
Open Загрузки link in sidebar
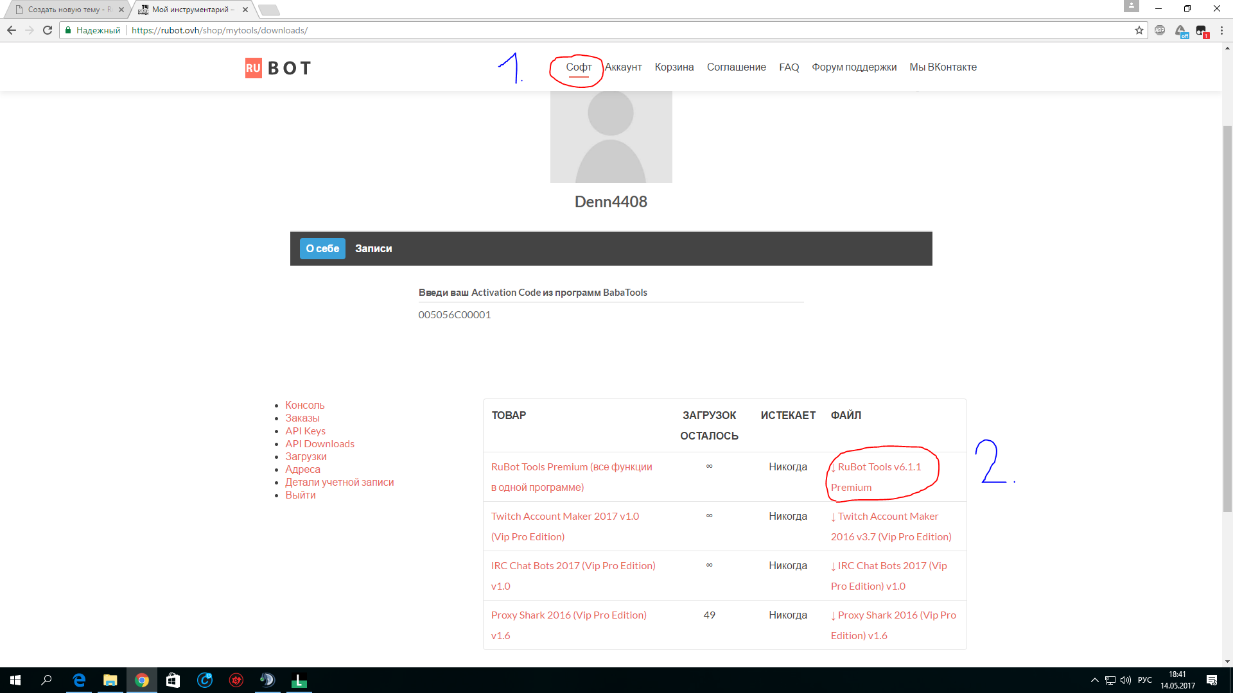306,456
